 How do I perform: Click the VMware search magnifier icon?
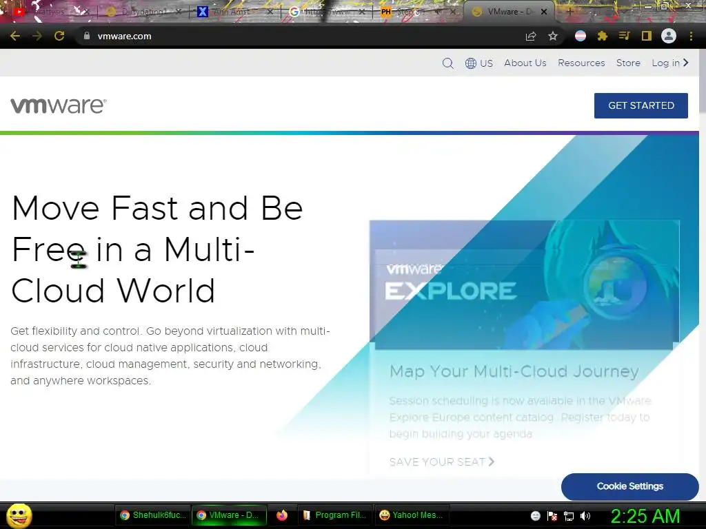point(447,63)
